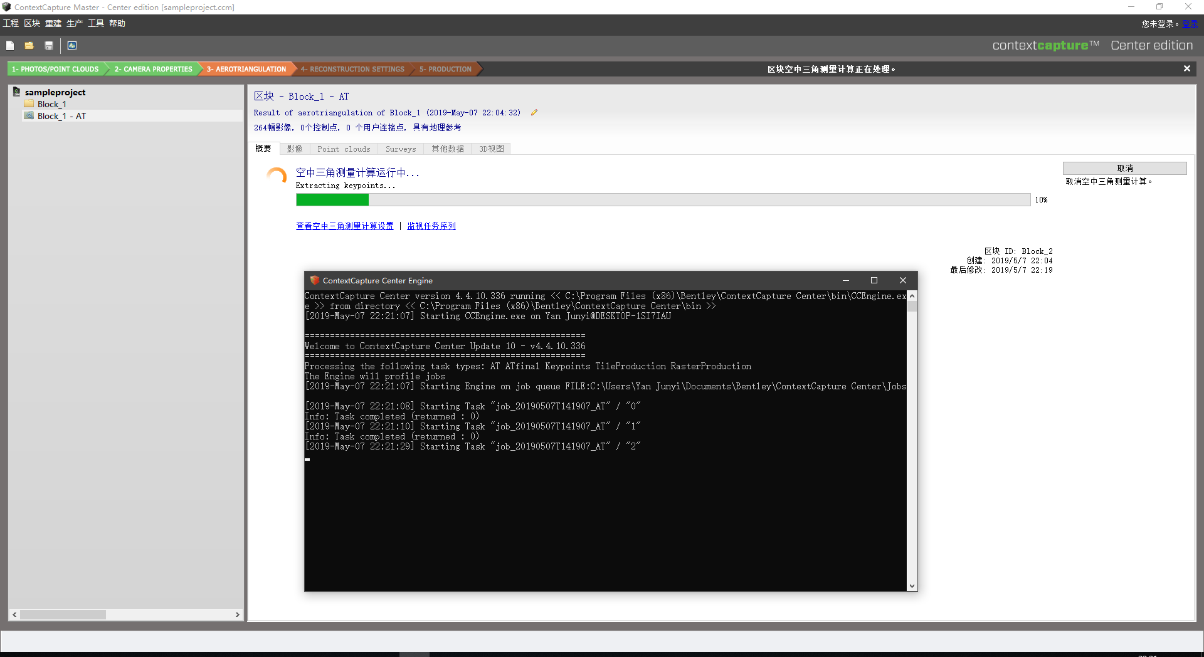Open the 重建 menu
This screenshot has height=657, width=1204.
point(53,23)
